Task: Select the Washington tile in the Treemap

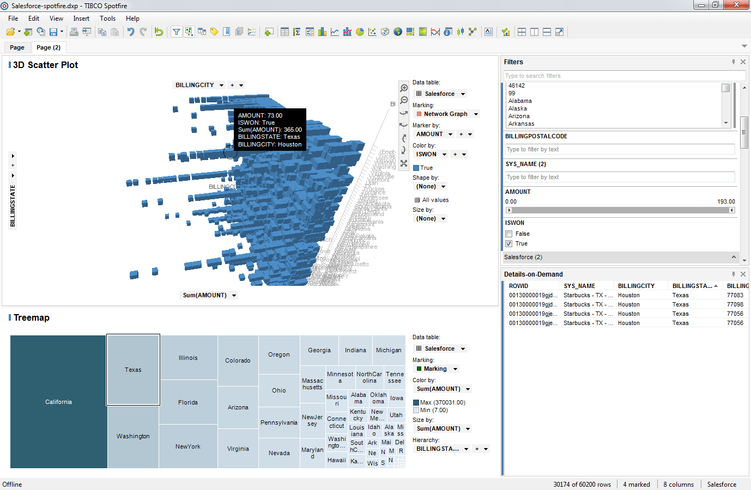Action: pyautogui.click(x=133, y=437)
